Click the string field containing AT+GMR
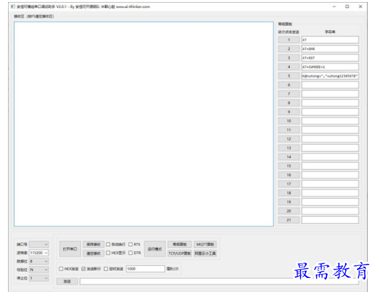The height and width of the screenshot is (292, 375). click(x=330, y=49)
